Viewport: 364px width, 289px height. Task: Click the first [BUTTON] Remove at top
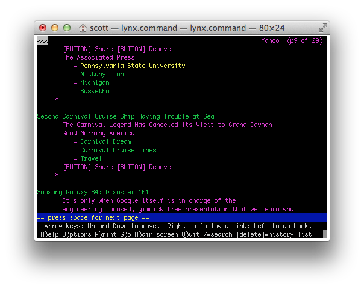pos(144,49)
